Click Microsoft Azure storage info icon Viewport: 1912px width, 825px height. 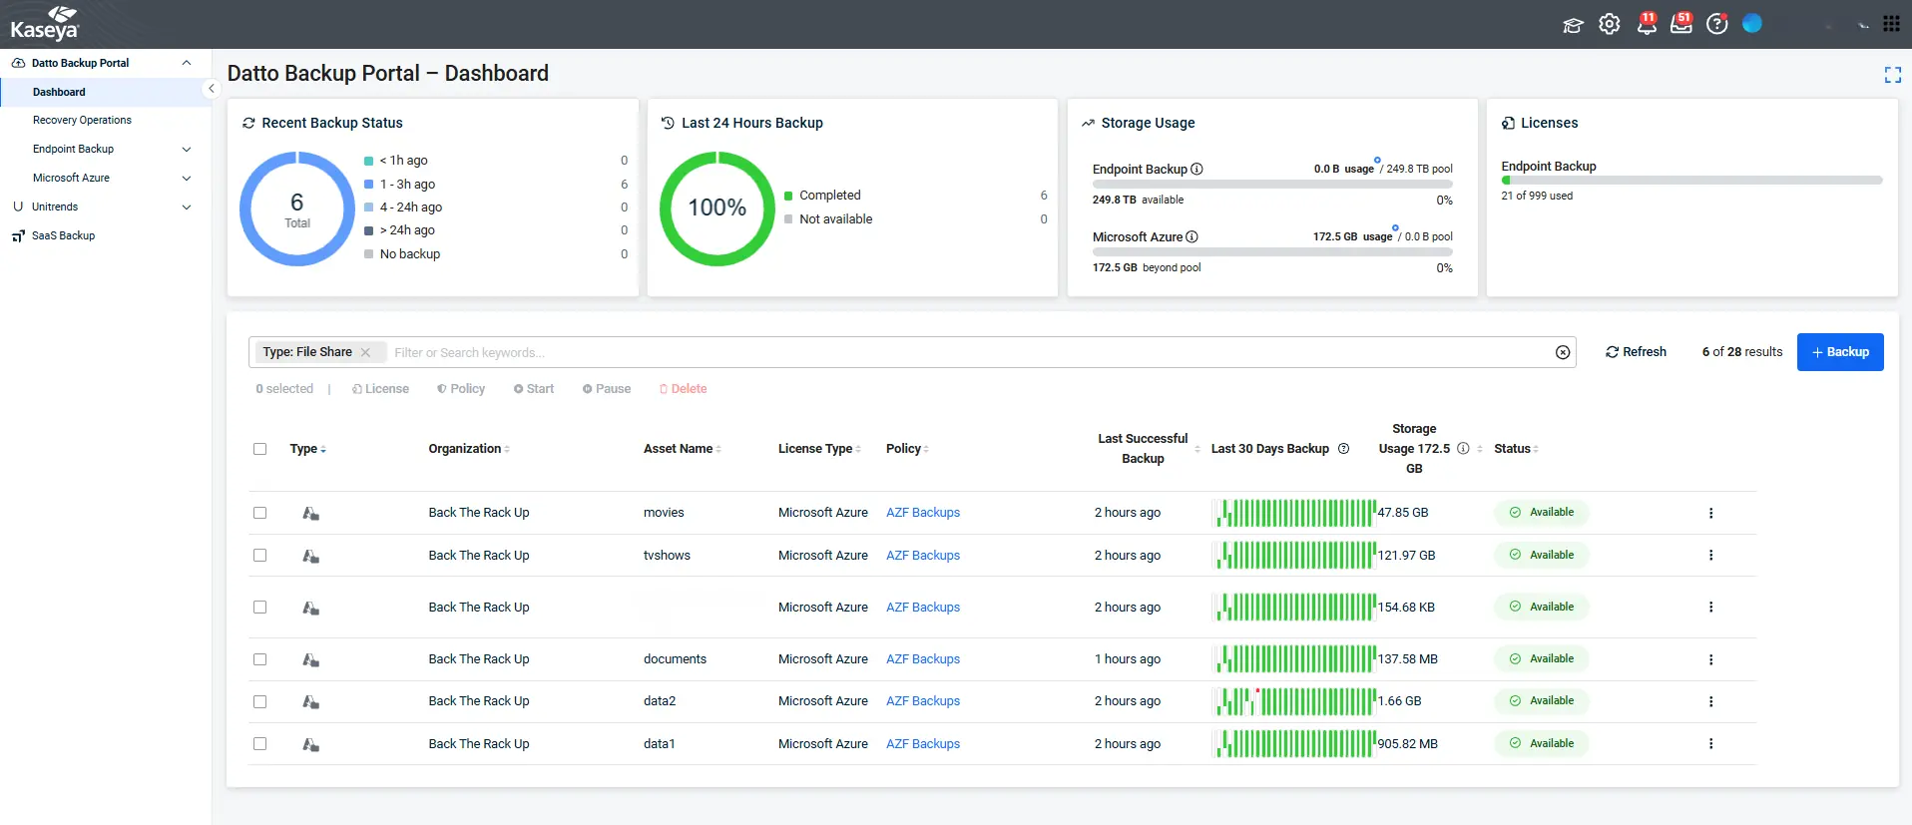[x=1193, y=236]
